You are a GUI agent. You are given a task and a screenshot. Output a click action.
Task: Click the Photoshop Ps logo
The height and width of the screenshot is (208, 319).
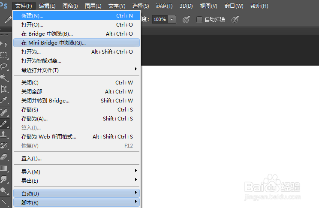(4, 6)
